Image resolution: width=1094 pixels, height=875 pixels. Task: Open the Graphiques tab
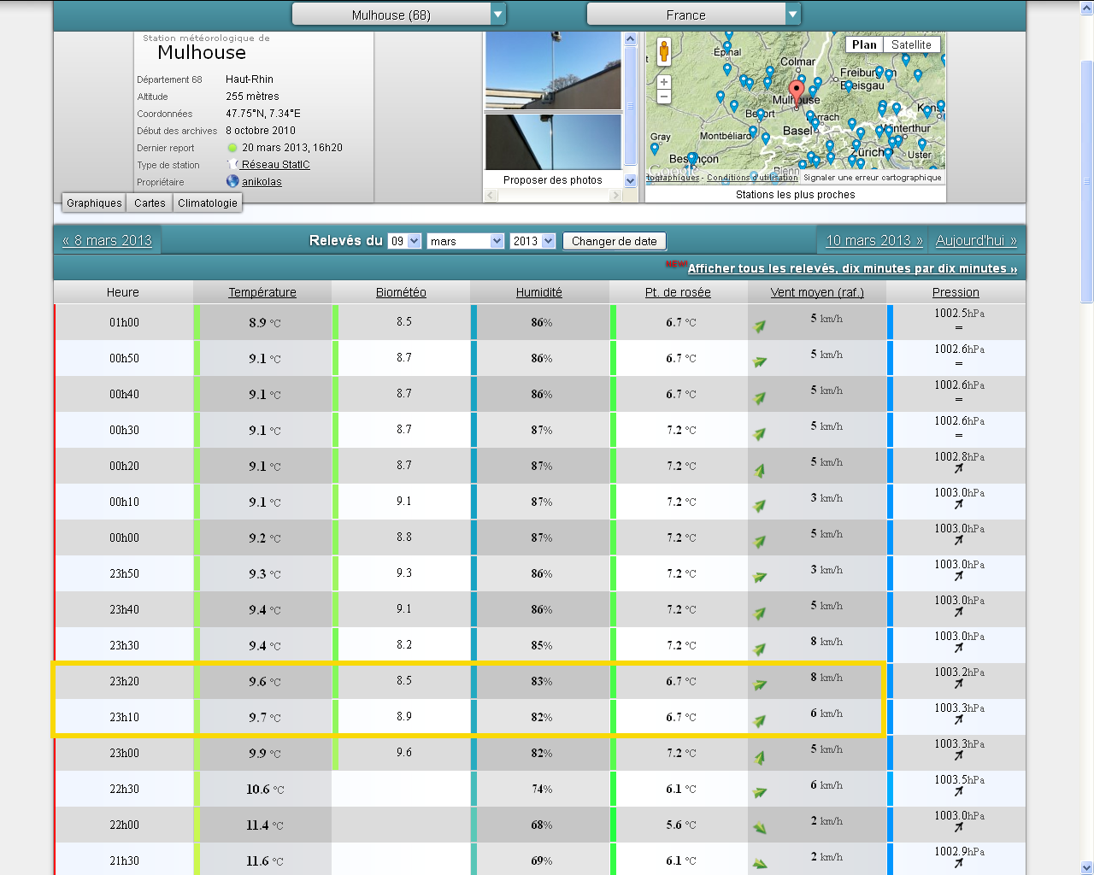click(x=94, y=203)
